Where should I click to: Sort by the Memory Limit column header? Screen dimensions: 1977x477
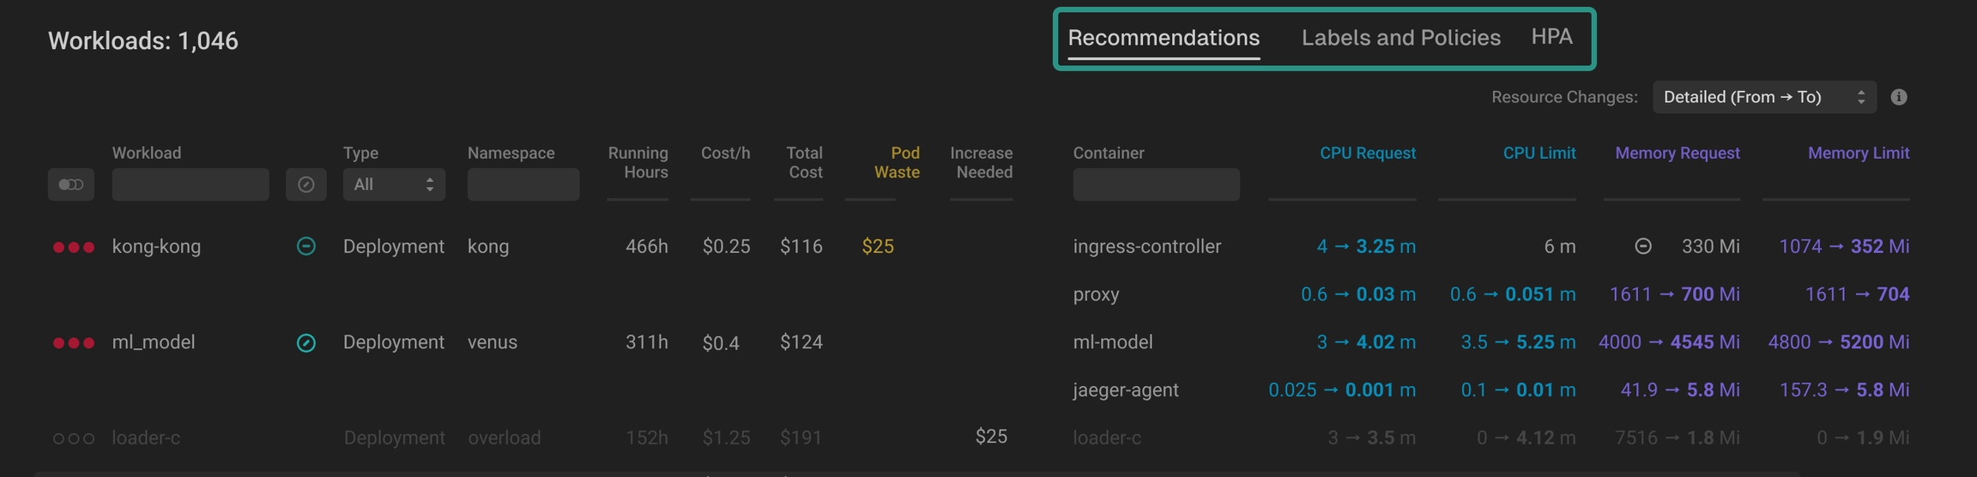tap(1858, 153)
